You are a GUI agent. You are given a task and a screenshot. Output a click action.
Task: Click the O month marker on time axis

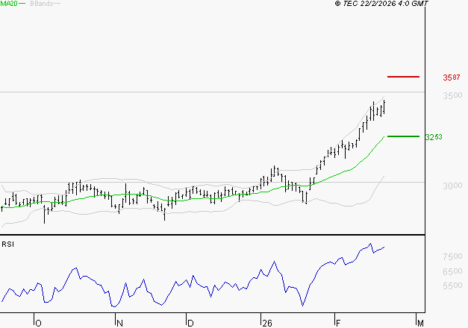pyautogui.click(x=38, y=324)
